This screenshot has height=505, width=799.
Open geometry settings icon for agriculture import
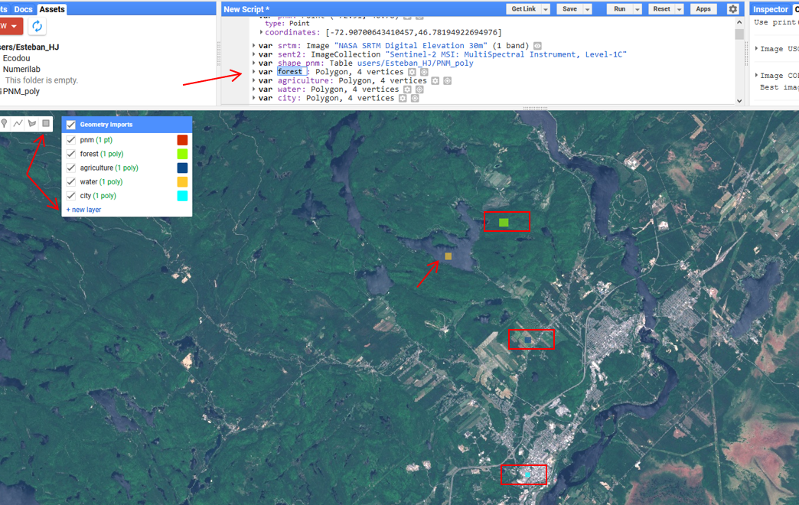click(x=435, y=80)
